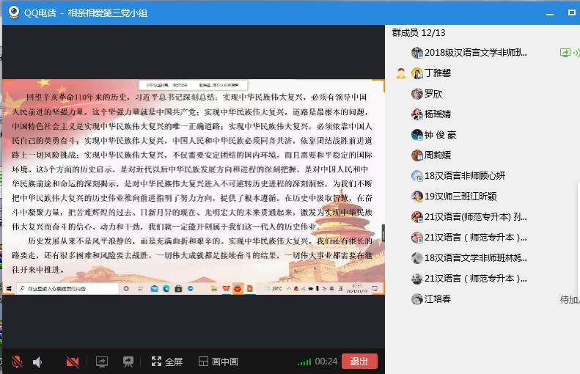Unmute the microphone in the call toolbar
The image size is (580, 374).
[16, 362]
